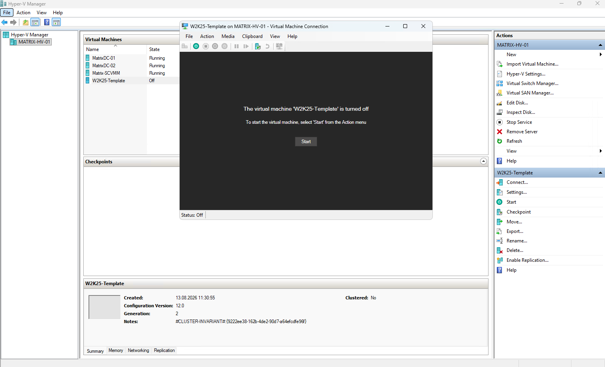Click the Save state icon in VM Connection toolbar
This screenshot has width=605, height=367.
point(225,46)
